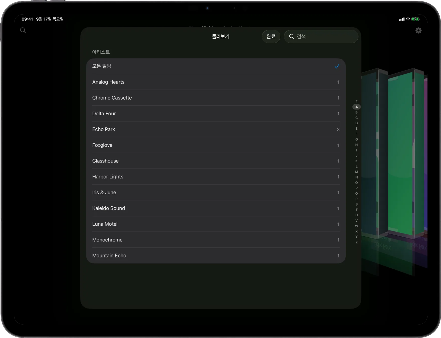Image resolution: width=441 pixels, height=338 pixels.
Task: Jump to index letter E
Action: coord(357,129)
